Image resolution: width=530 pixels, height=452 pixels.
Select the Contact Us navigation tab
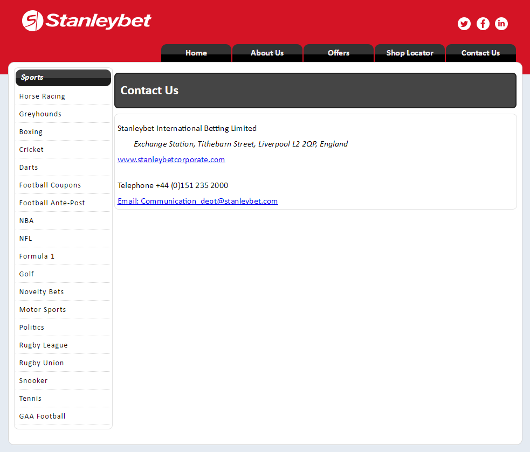pyautogui.click(x=480, y=53)
